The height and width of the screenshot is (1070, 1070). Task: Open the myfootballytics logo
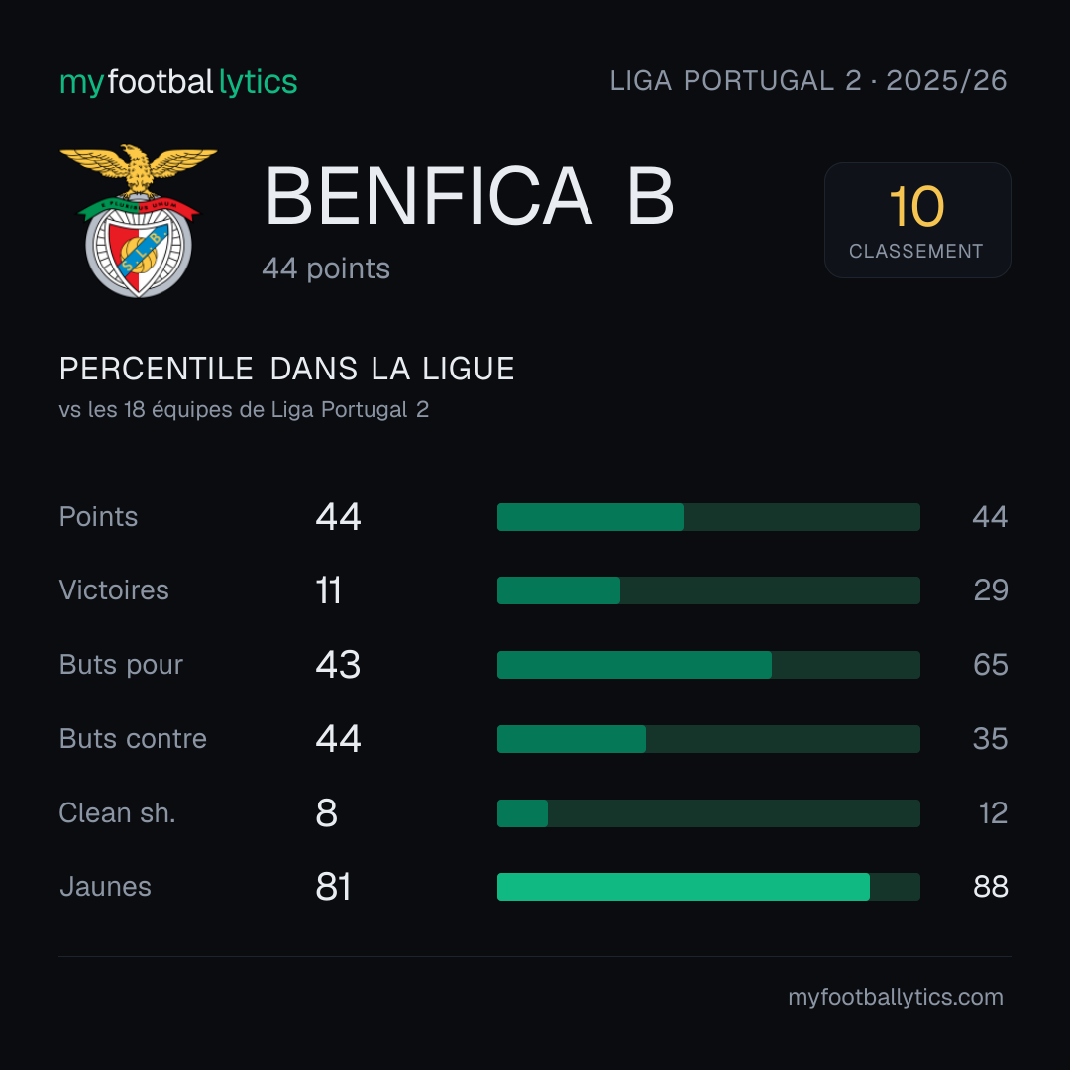[178, 82]
